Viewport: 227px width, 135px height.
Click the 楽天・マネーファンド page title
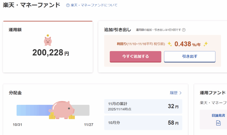pos(31,5)
